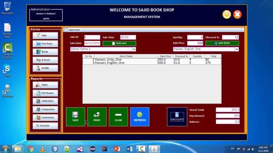This screenshot has height=153, width=273.
Task: Open the Customers report
Action: point(45,117)
